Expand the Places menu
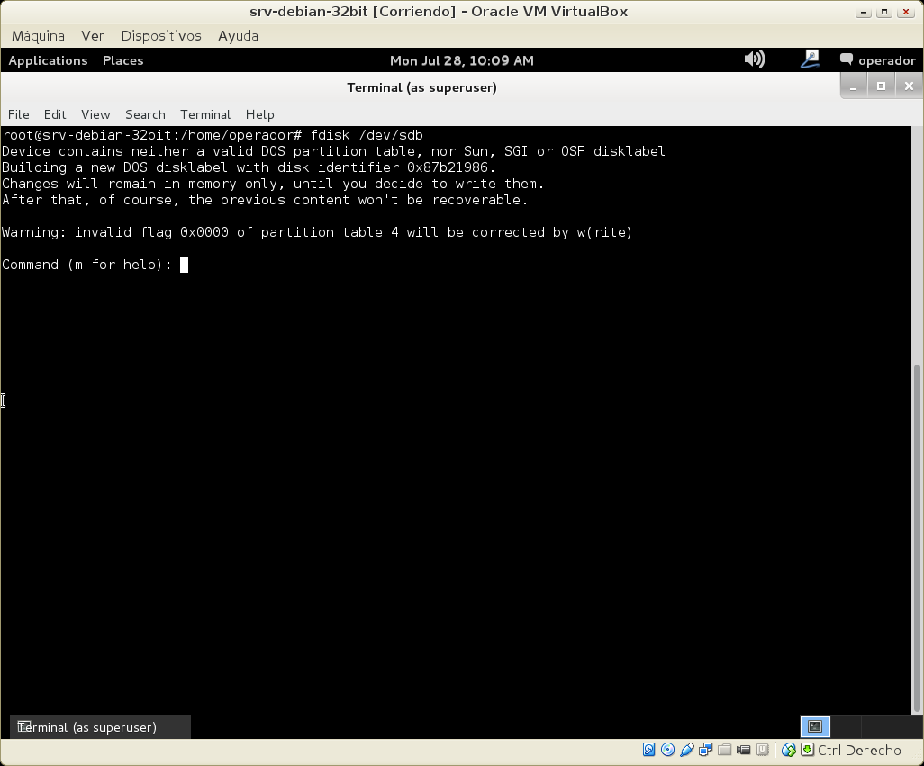 tap(123, 60)
